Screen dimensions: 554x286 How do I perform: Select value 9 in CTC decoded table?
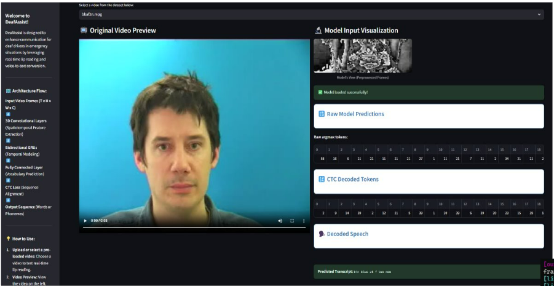(x=336, y=213)
